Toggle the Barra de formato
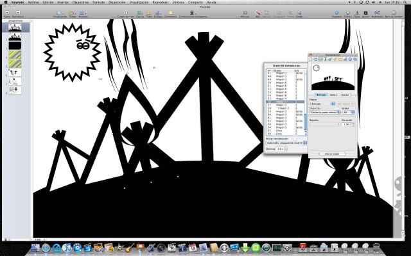The height and width of the screenshot is (256, 411). (394, 14)
